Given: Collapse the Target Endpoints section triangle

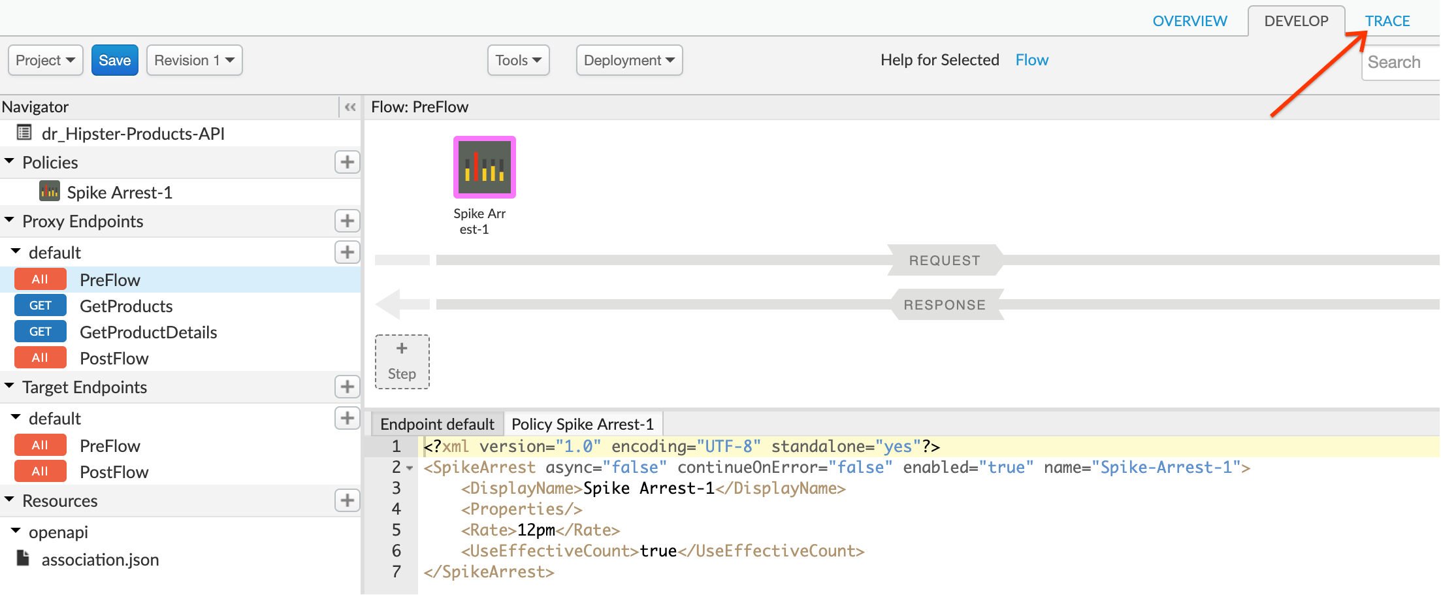Looking at the screenshot, I should point(9,385).
